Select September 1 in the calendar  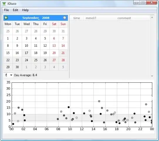[8, 38]
